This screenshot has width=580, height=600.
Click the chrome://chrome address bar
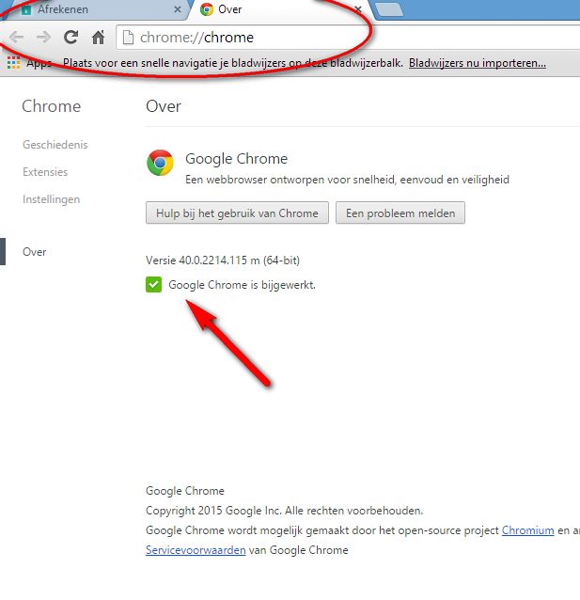point(348,38)
